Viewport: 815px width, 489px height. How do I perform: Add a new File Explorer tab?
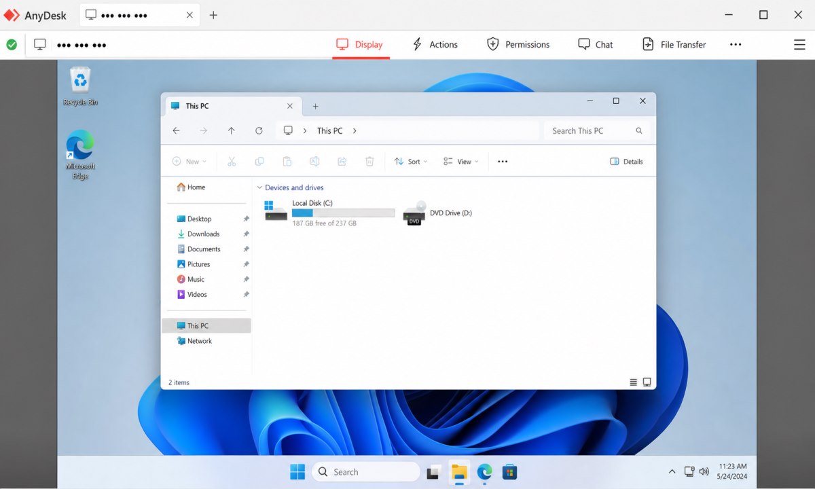(x=315, y=106)
